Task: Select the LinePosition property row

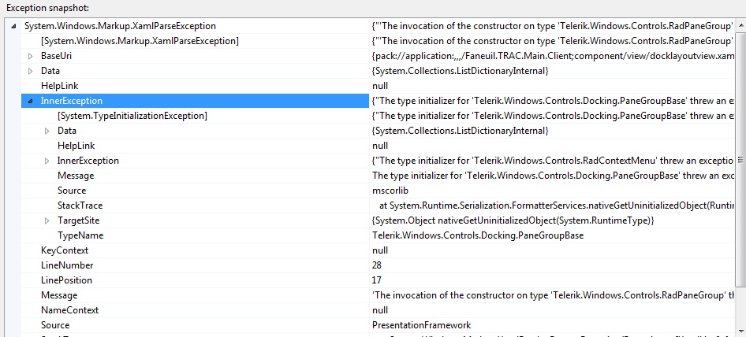Action: tap(66, 280)
